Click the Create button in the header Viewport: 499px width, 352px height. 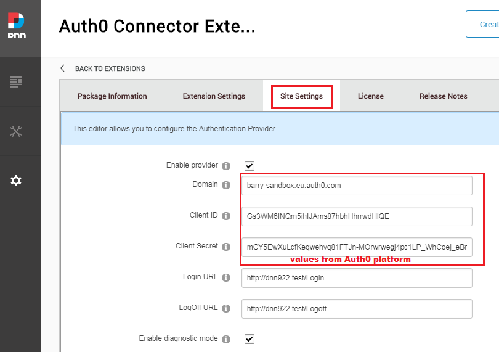click(x=482, y=24)
